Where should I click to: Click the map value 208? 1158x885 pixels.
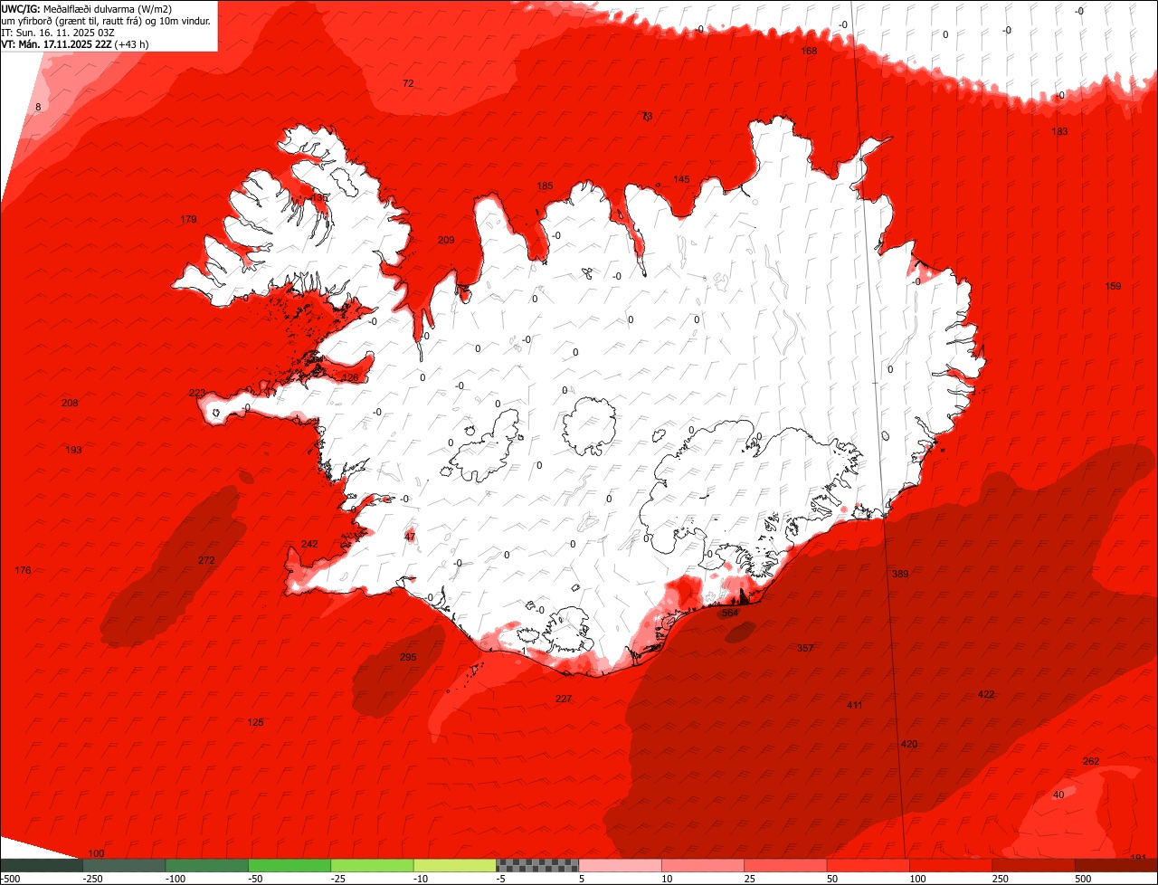tap(70, 404)
